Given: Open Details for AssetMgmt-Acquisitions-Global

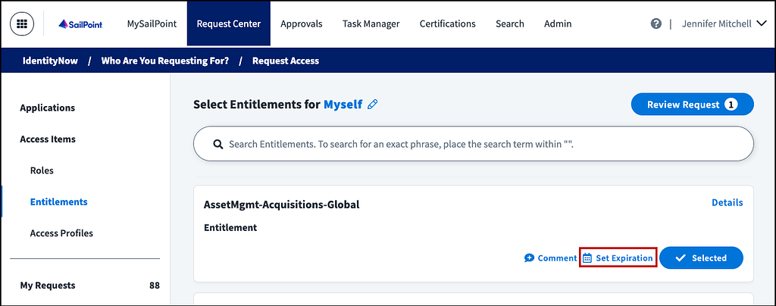Looking at the screenshot, I should tap(727, 202).
